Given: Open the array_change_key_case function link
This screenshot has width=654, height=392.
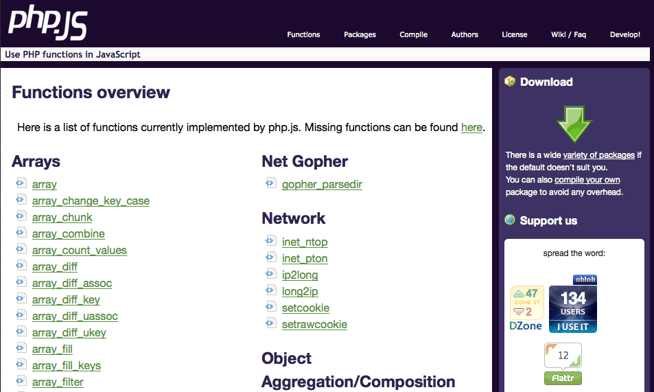Looking at the screenshot, I should [91, 201].
